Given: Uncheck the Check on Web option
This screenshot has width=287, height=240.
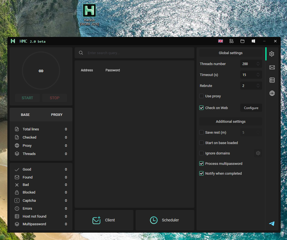Looking at the screenshot, I should (x=201, y=108).
